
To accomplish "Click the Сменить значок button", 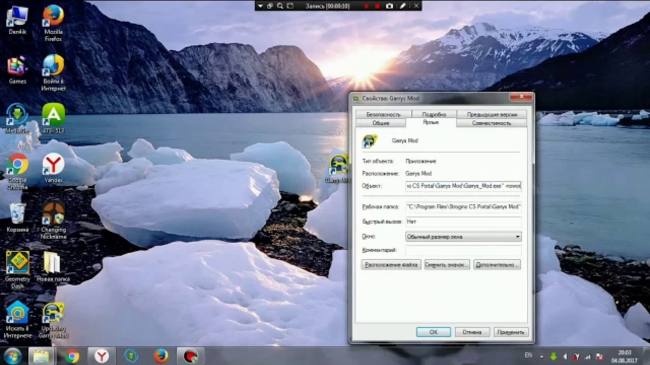I will click(x=447, y=265).
